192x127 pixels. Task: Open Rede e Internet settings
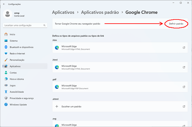(x=25, y=53)
